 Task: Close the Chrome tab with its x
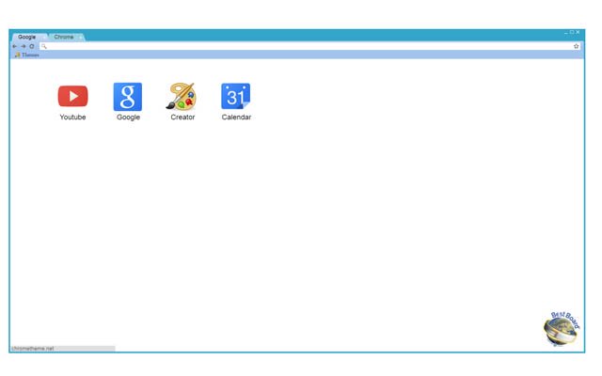pyautogui.click(x=80, y=38)
